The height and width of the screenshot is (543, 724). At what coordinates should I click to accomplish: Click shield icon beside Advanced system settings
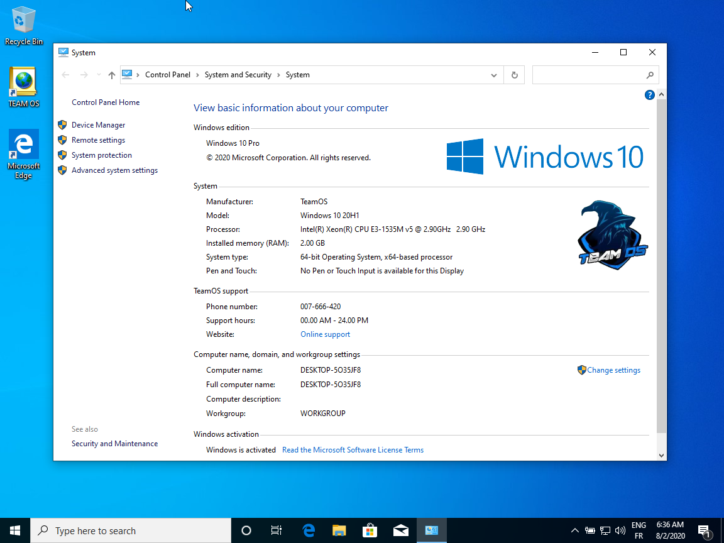pyautogui.click(x=62, y=170)
